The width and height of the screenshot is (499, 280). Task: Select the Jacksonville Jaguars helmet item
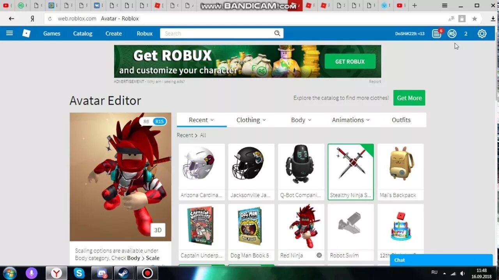click(251, 172)
